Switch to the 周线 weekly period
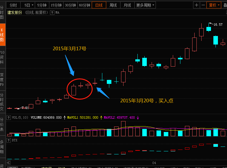 point(113,5)
